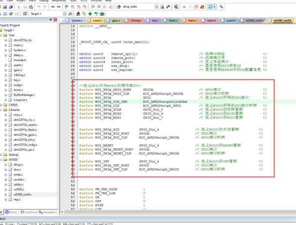
Task: Insert a bookmark on the current line
Action: [67, 7]
